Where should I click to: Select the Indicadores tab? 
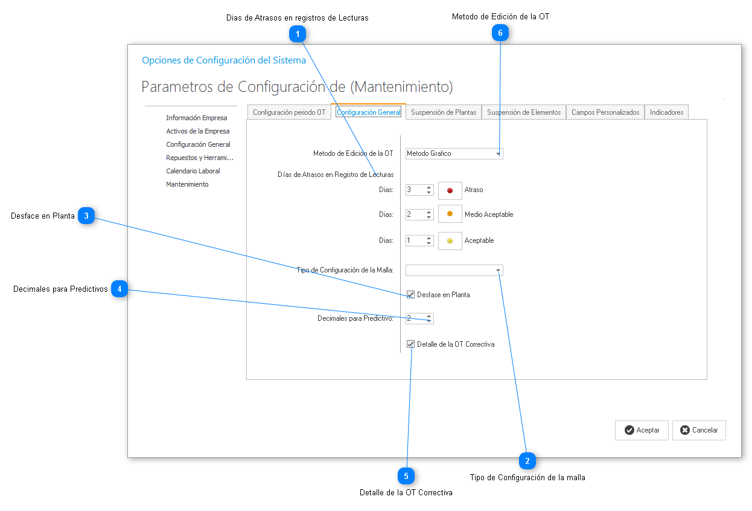click(x=666, y=112)
